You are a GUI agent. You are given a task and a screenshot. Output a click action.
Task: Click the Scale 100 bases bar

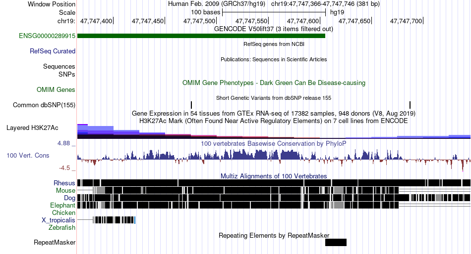[274, 12]
